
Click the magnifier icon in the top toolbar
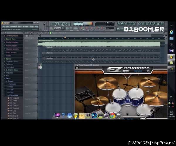point(154,24)
